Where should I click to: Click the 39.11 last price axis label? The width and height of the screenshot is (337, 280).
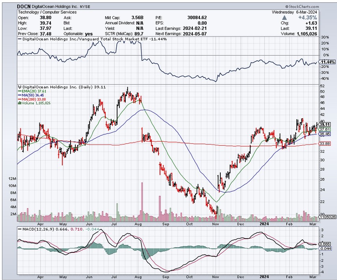[324, 124]
